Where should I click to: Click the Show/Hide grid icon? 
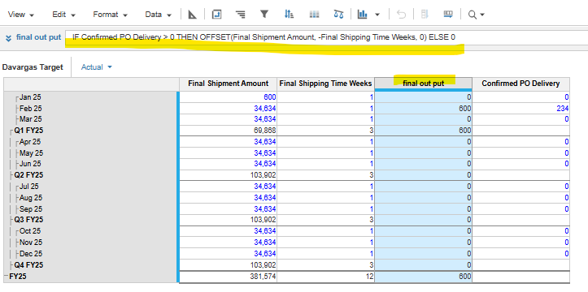(x=314, y=15)
